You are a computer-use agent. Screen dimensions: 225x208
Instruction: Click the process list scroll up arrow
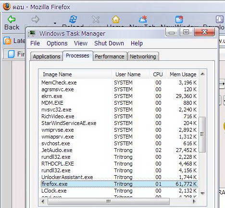pos(202,74)
